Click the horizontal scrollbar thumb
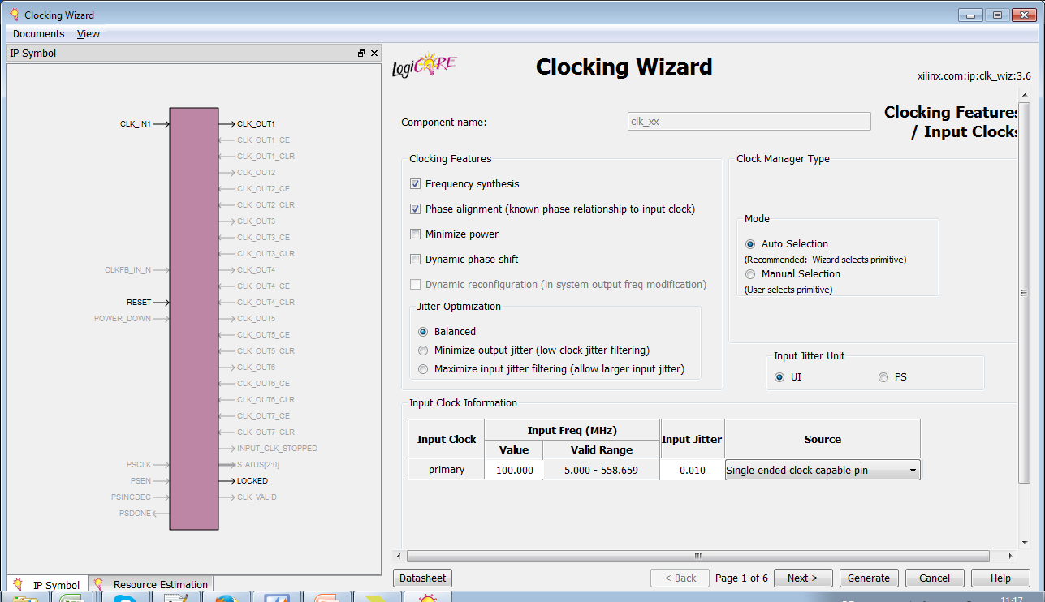Viewport: 1045px width, 602px height. 697,557
